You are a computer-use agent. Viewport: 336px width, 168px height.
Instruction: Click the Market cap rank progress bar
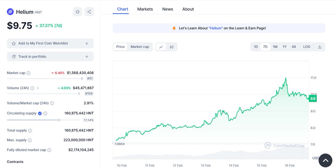(45, 79)
